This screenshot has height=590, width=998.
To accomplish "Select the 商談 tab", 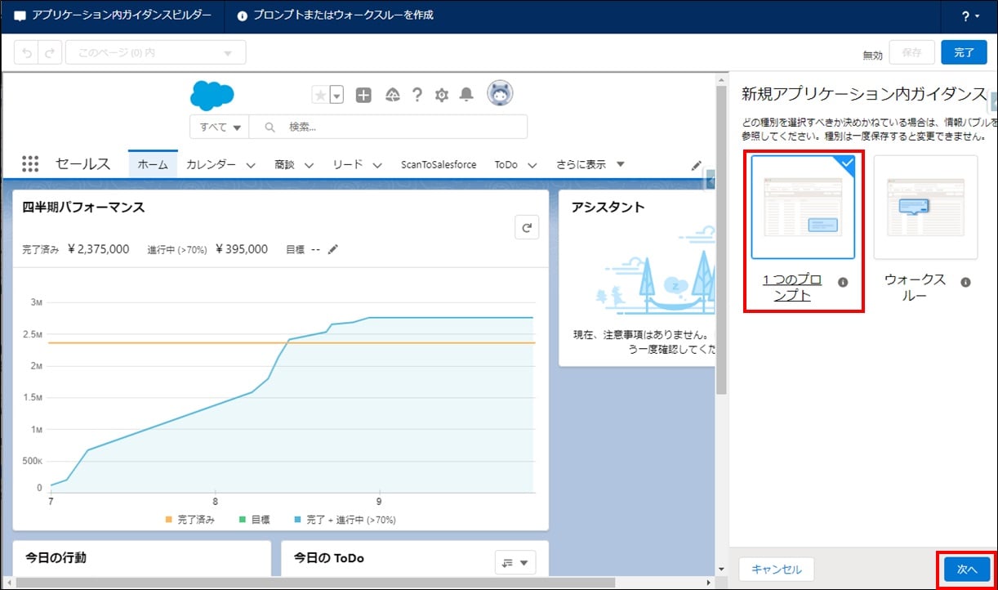I will pyautogui.click(x=284, y=164).
